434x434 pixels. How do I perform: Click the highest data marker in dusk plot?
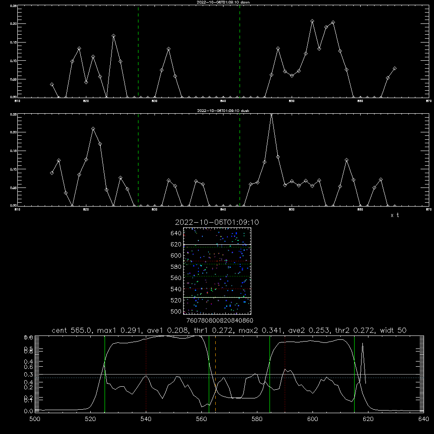[x=271, y=114]
